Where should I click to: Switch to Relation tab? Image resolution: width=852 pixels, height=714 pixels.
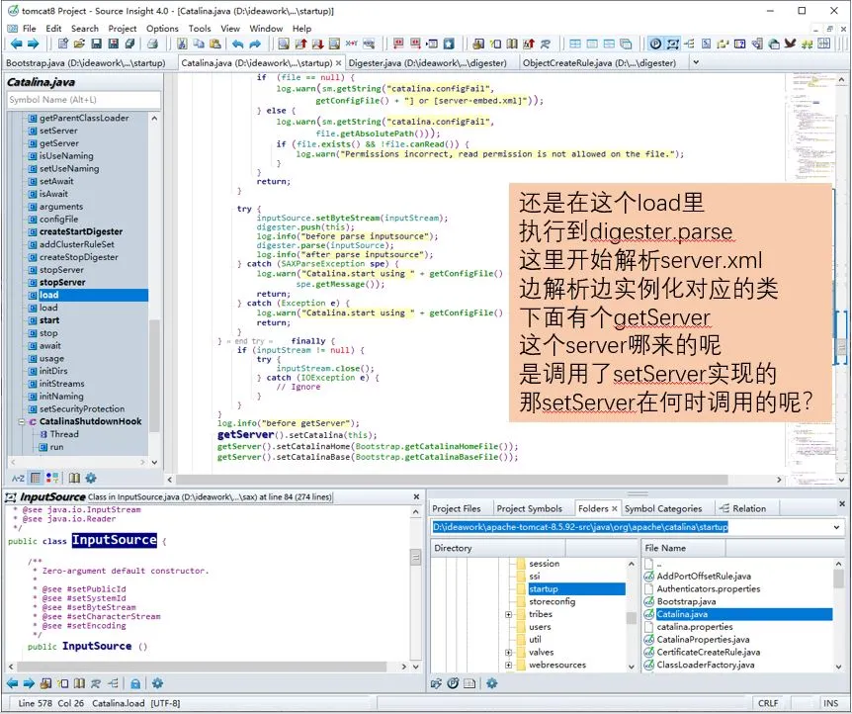(742, 508)
